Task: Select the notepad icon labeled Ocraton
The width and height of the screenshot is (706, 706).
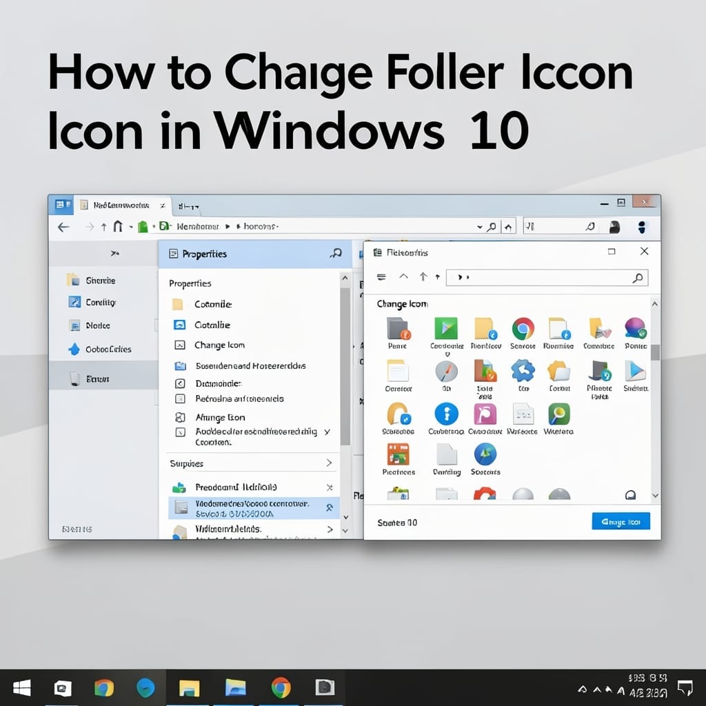Action: coord(398,371)
